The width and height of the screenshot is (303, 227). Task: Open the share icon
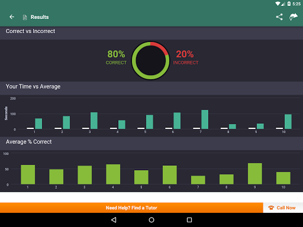[279, 17]
